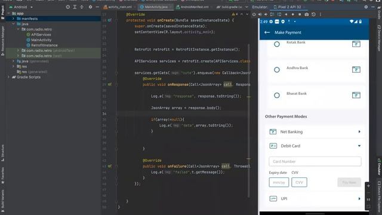Expand the Net Banking payment mode
Image resolution: width=382 pixels, height=215 pixels.
(x=359, y=131)
